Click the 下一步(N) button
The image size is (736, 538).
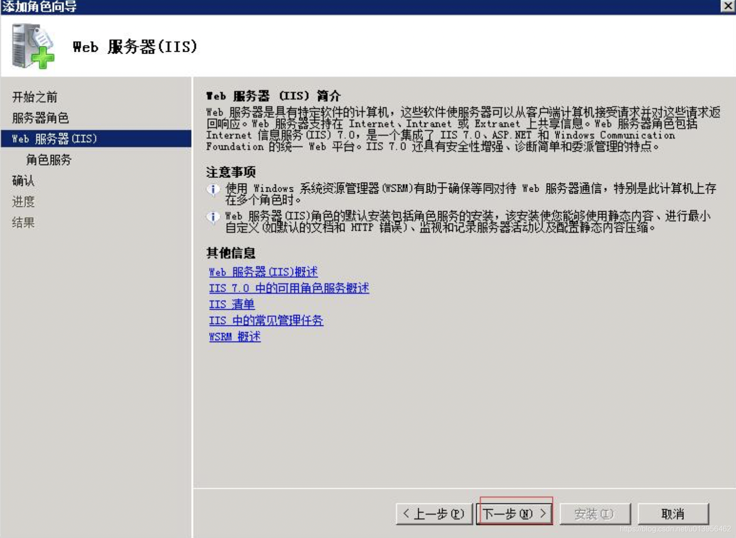pyautogui.click(x=515, y=514)
